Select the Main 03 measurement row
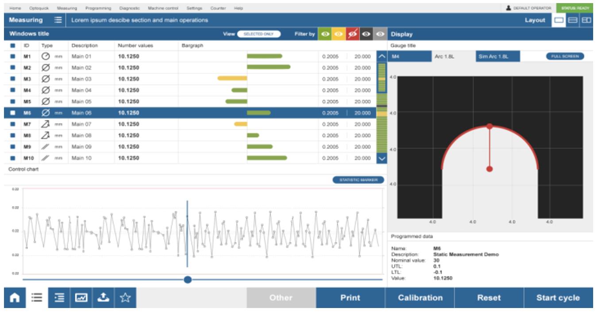The height and width of the screenshot is (312, 598). 81,79
